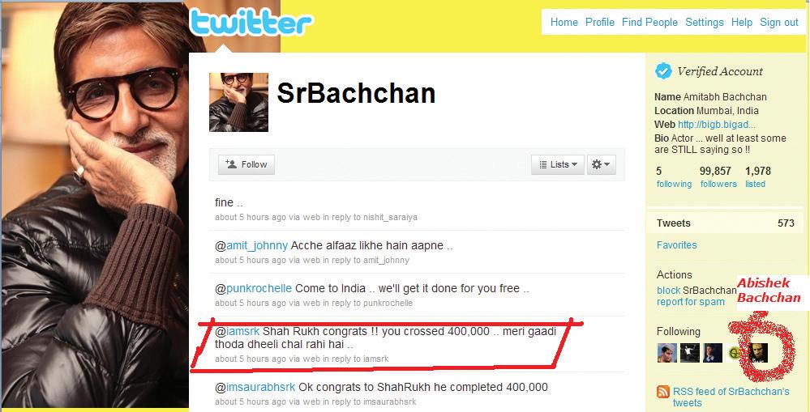Open Settings from the top navigation
This screenshot has width=810, height=412.
(x=705, y=22)
